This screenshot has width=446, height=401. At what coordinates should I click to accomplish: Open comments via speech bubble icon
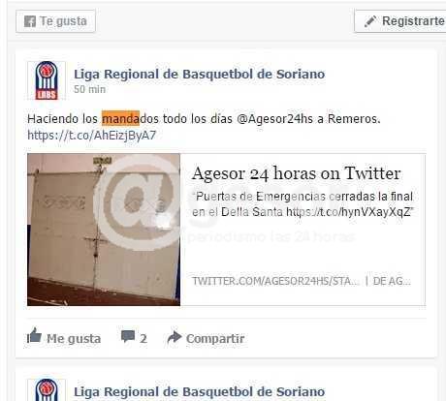[128, 337]
